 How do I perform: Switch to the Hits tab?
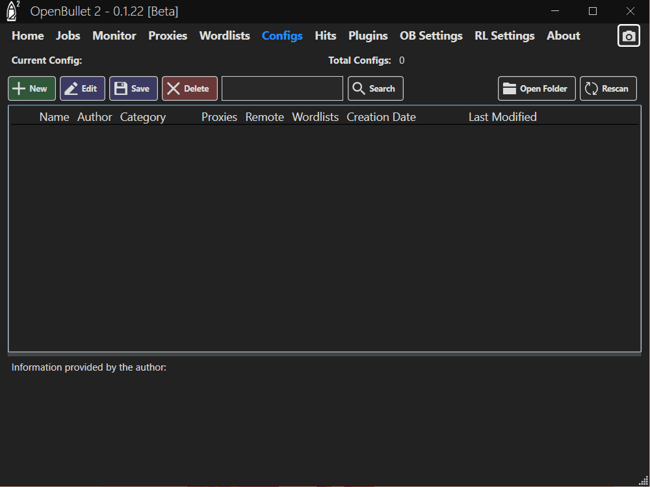[325, 36]
